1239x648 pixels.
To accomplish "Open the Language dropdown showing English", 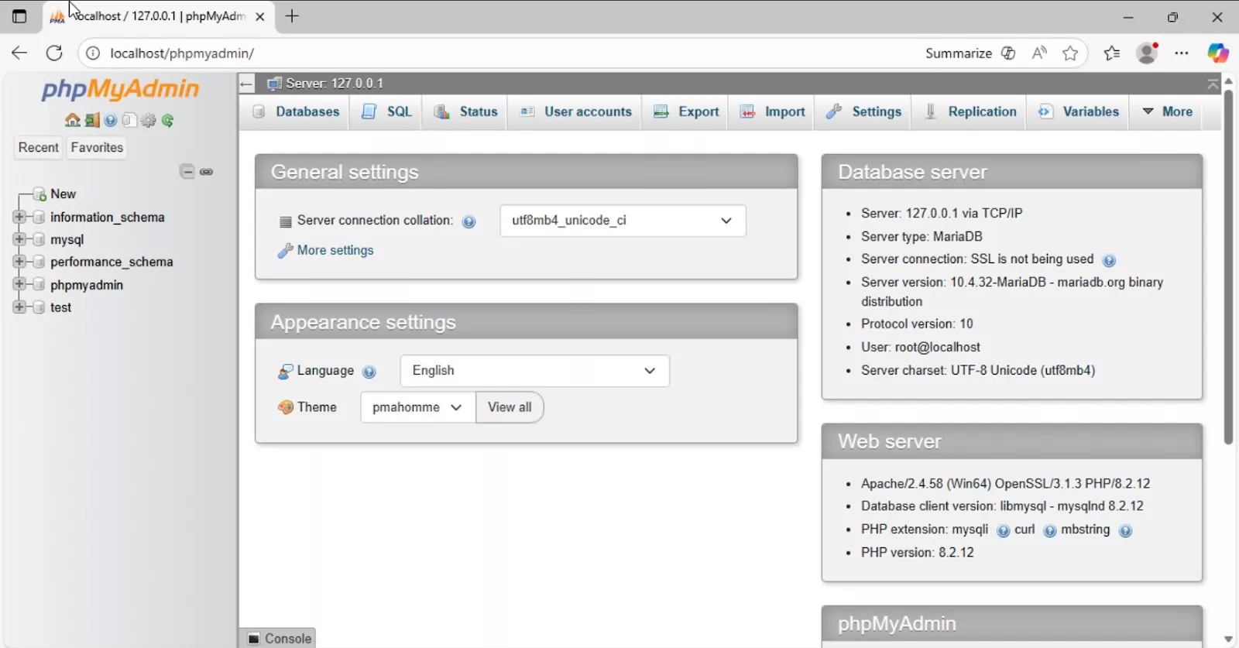I will [x=534, y=371].
